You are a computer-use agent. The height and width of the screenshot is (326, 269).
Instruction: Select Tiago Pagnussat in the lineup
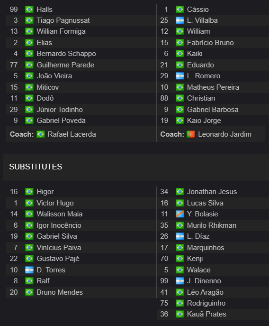point(63,20)
